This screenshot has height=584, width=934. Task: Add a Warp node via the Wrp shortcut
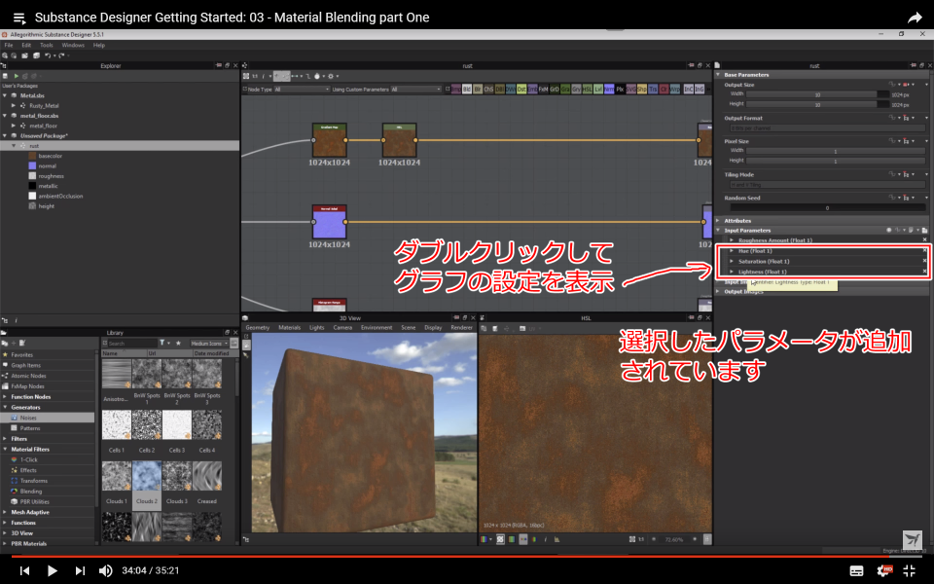point(675,89)
